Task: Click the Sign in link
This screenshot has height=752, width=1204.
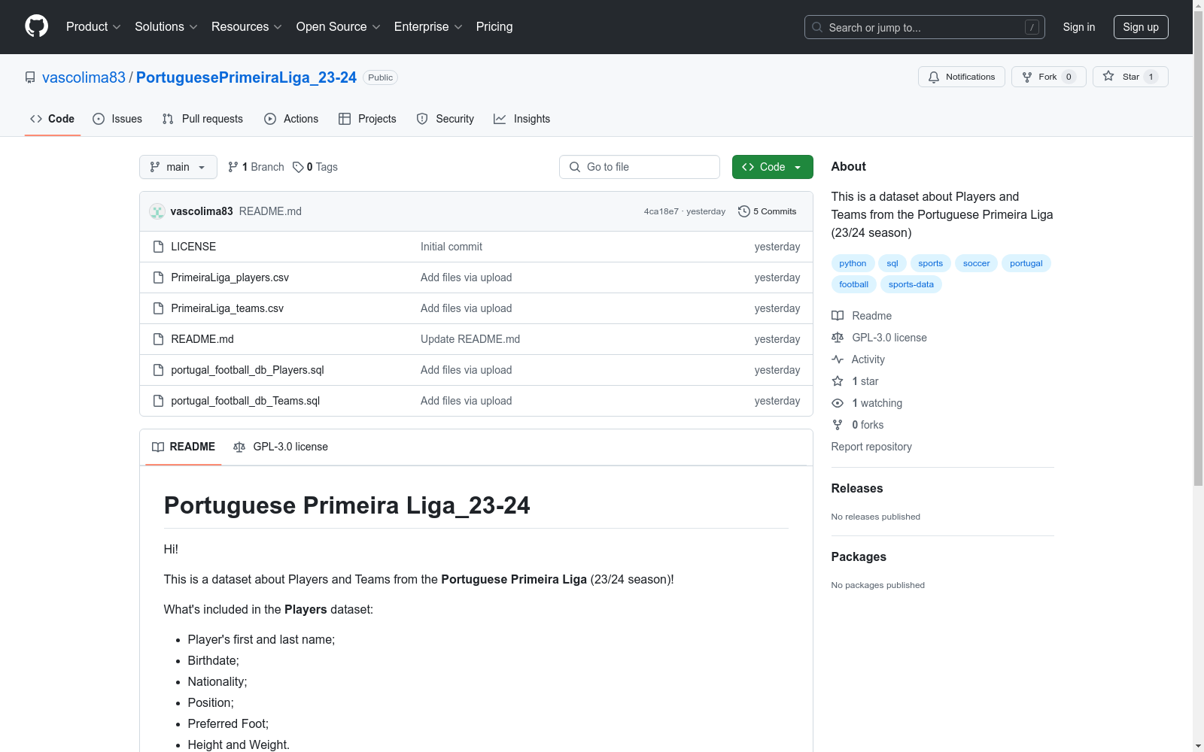Action: click(1079, 27)
